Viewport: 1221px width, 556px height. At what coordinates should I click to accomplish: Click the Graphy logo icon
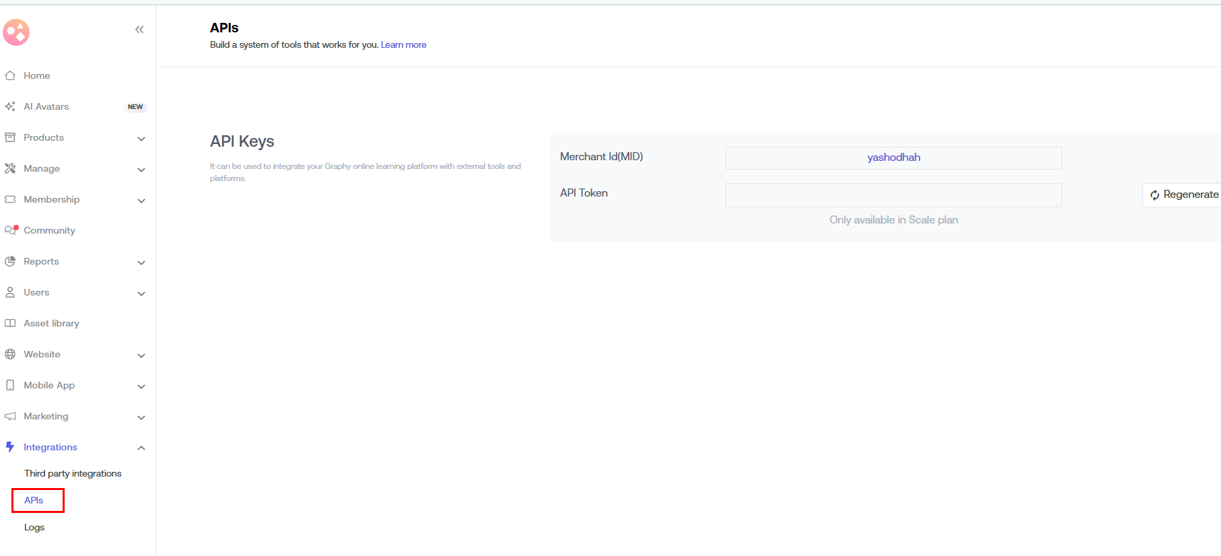point(16,32)
